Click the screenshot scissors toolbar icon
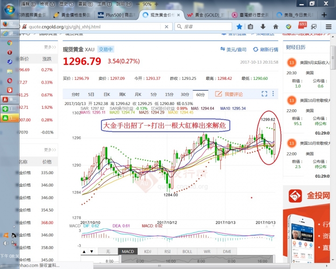Screen dimensions: 336x269 point(314,27)
